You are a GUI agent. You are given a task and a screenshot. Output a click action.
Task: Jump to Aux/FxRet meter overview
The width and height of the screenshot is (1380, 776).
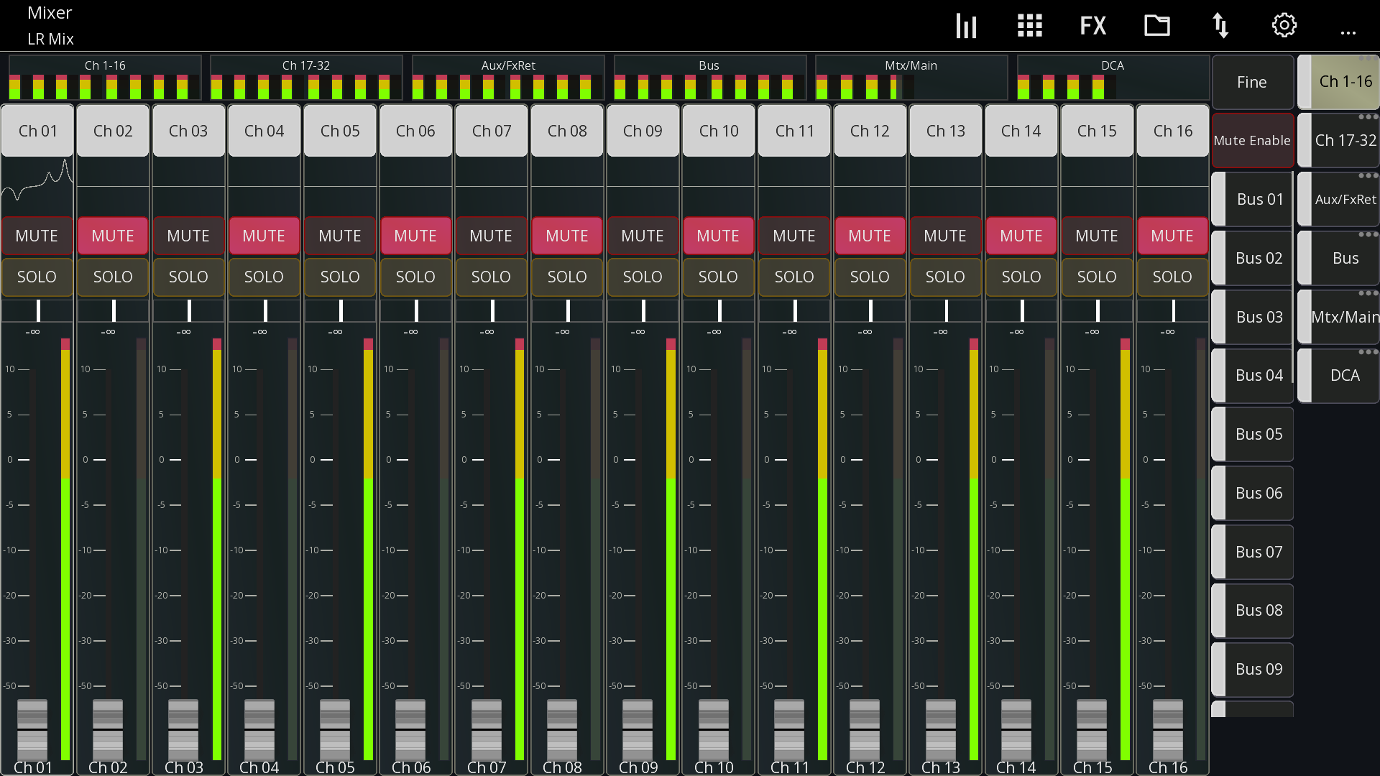click(x=508, y=78)
